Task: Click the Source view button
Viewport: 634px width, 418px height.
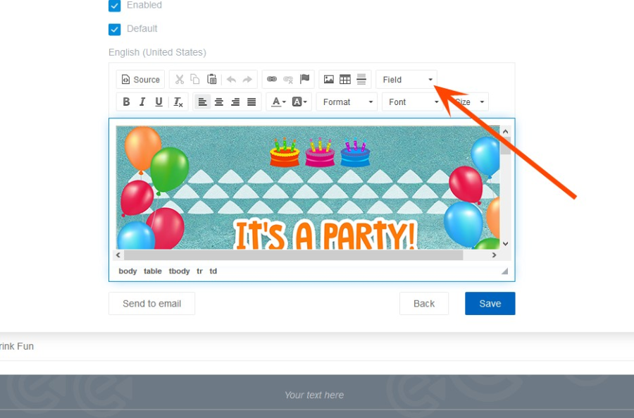Action: (x=140, y=80)
